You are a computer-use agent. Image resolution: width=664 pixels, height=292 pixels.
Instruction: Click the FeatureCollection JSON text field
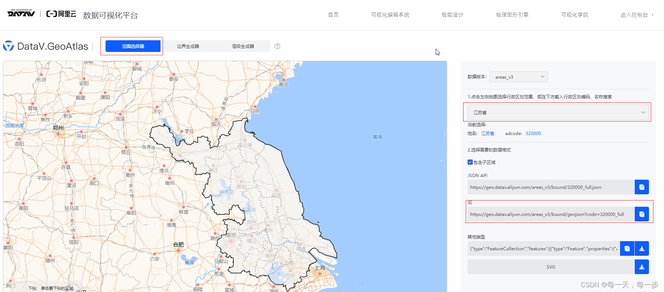(543, 248)
